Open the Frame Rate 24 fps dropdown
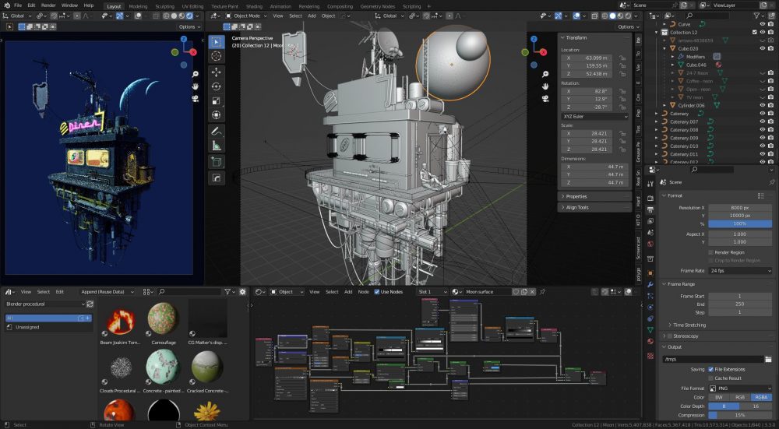Screen dimensions: 779x429 (740, 271)
